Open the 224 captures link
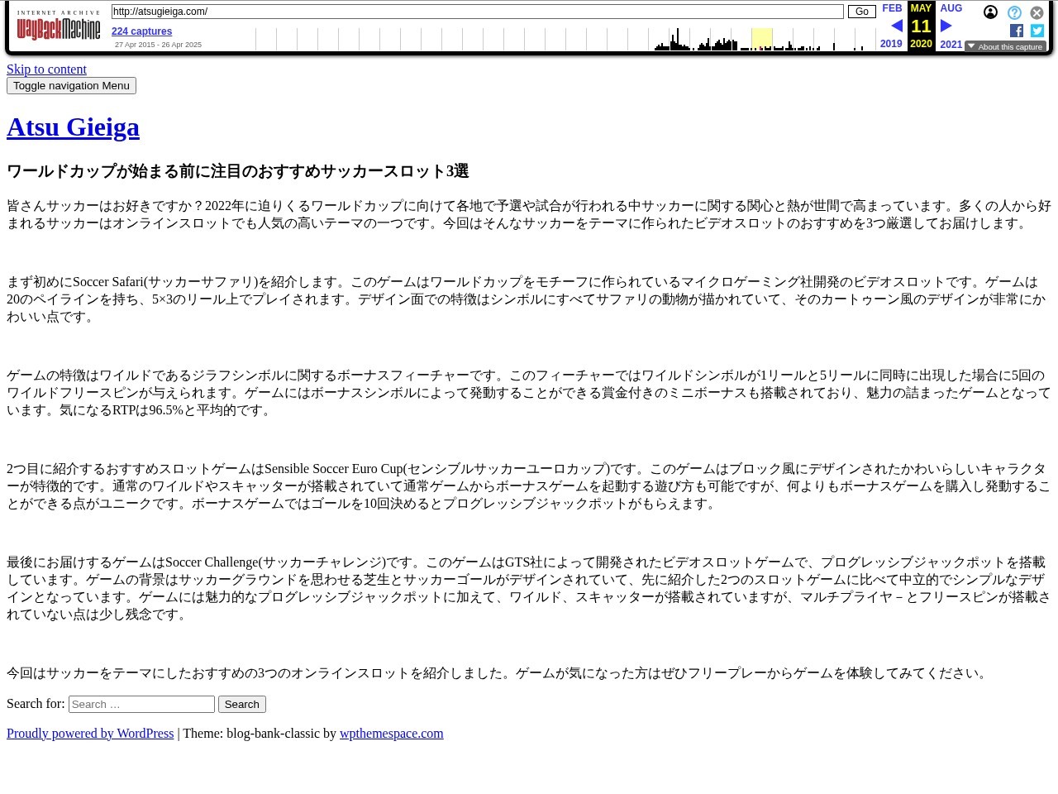 141,31
